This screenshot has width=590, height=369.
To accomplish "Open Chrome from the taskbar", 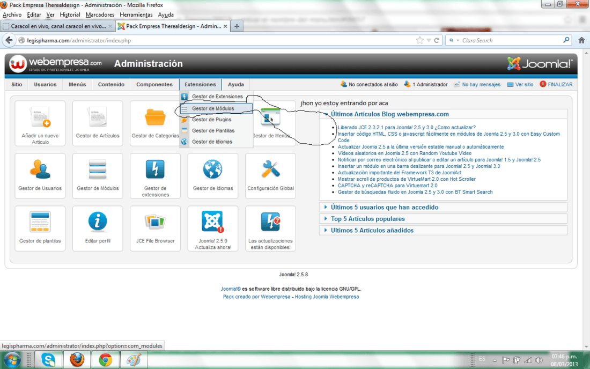I will [105, 360].
